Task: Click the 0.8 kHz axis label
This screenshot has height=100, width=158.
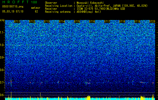Action: 2,70
